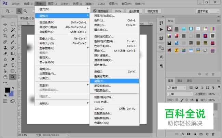The image size is (222, 138).
Task: Select the Eyedropper tool
Action: click(x=13, y=36)
